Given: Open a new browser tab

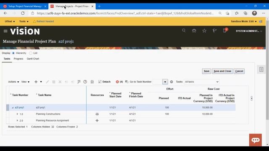Looking at the screenshot, I should [x=99, y=6].
